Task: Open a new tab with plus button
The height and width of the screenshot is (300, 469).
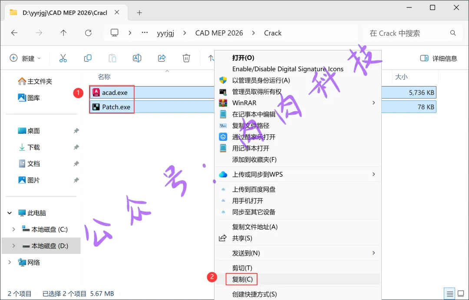Action: click(x=139, y=13)
